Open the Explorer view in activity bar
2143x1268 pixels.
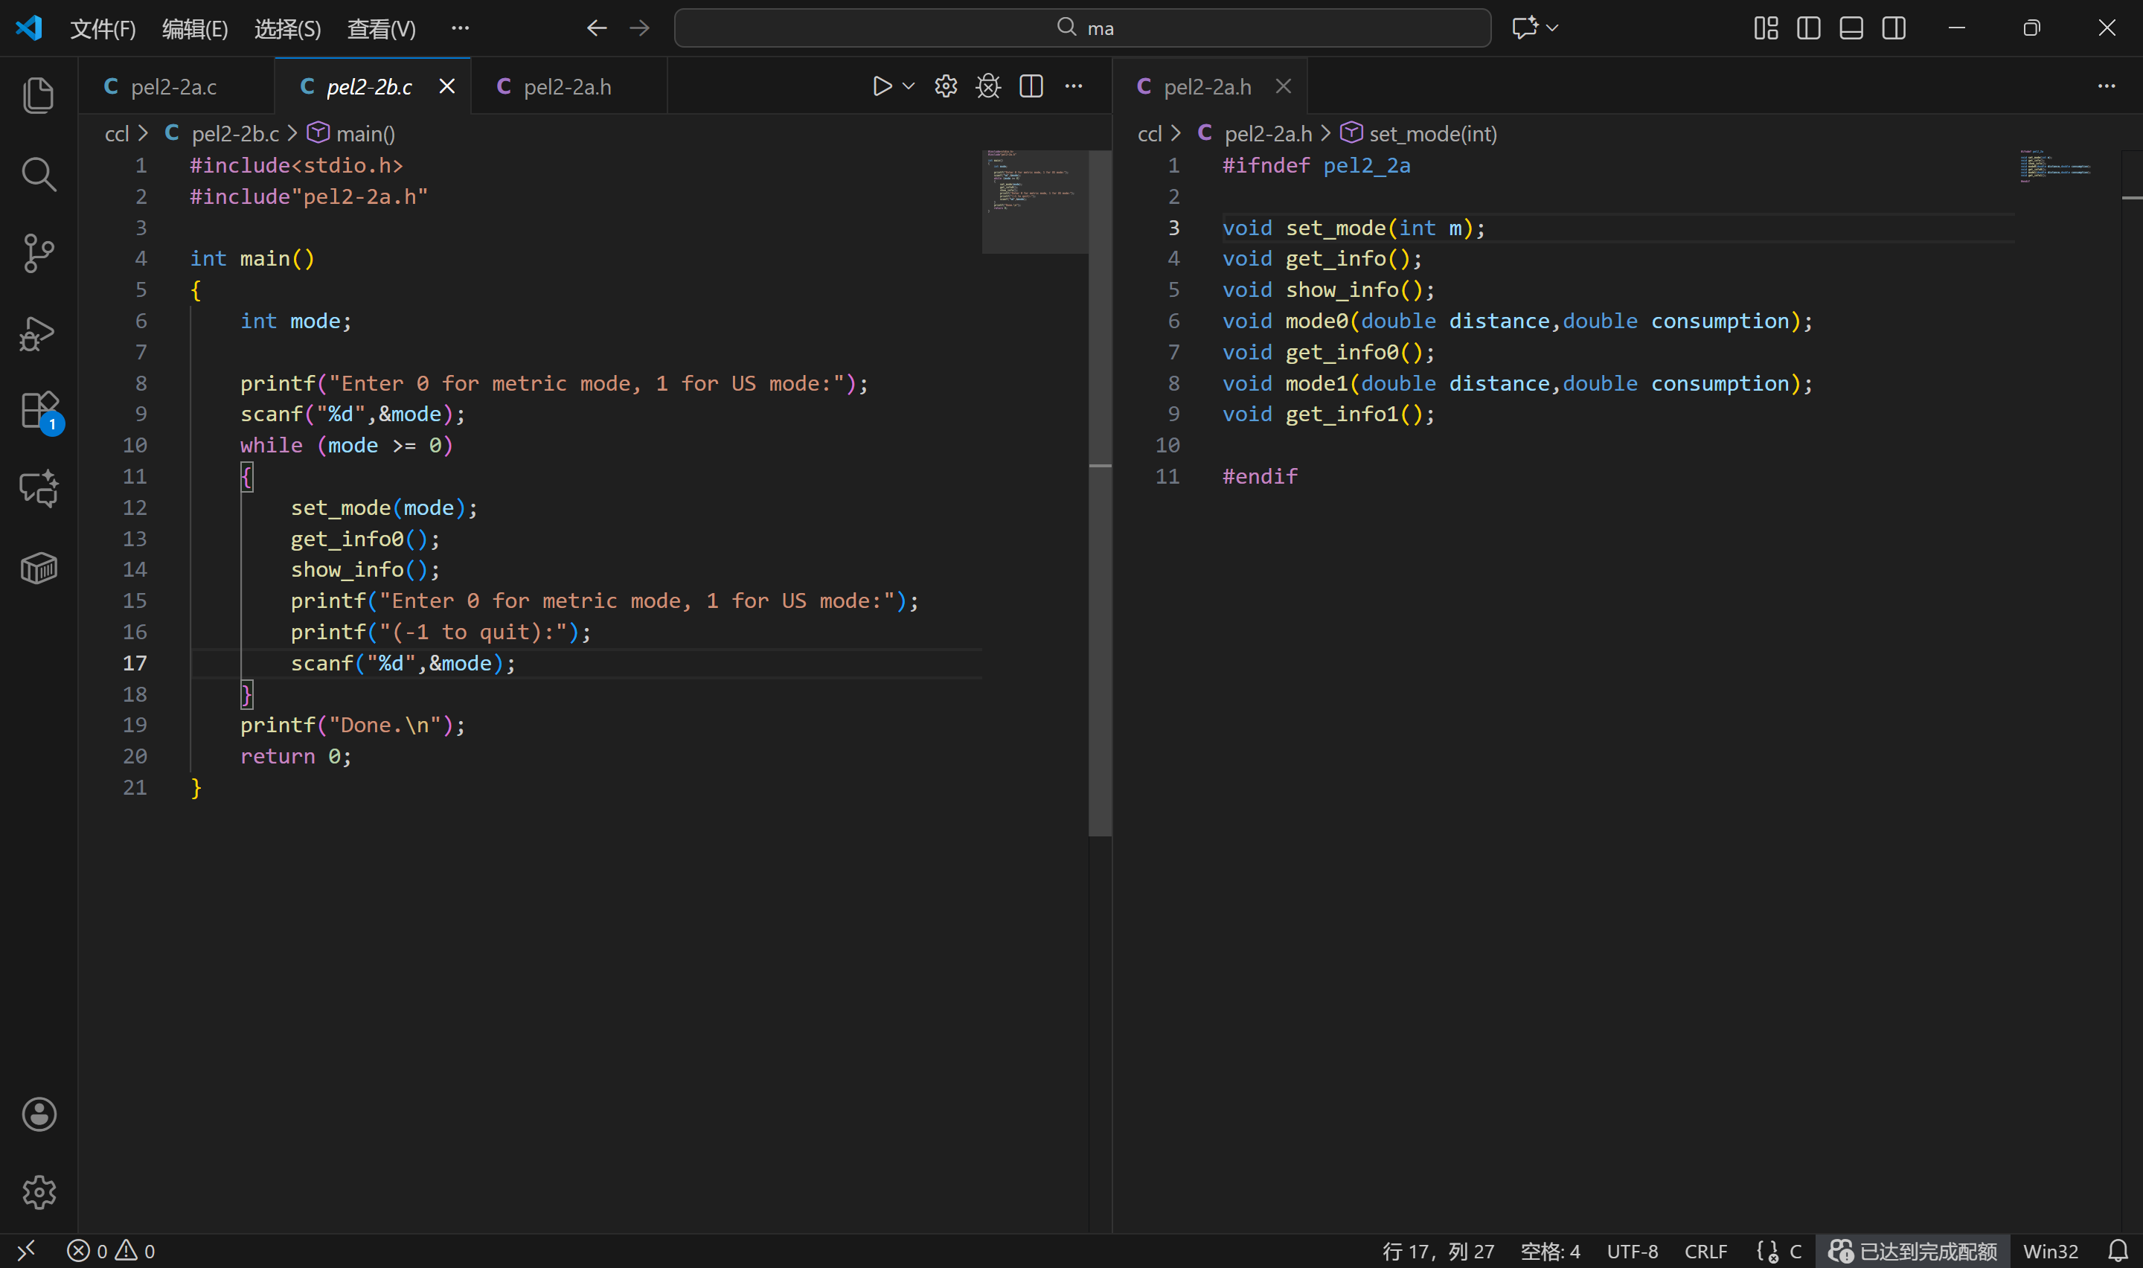pyautogui.click(x=39, y=95)
